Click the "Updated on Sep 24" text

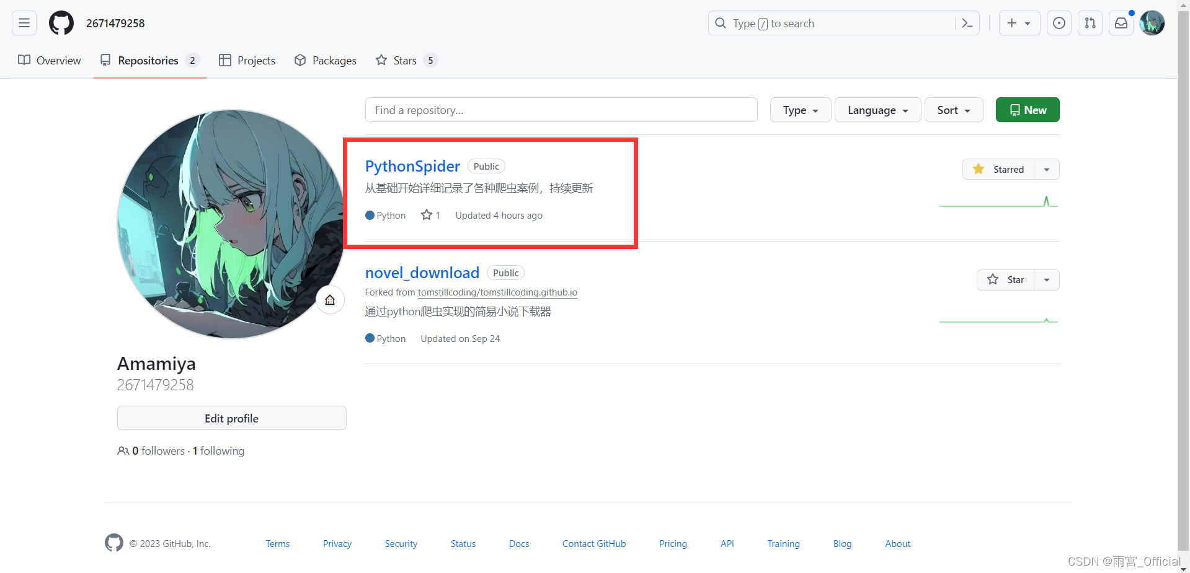coord(460,338)
